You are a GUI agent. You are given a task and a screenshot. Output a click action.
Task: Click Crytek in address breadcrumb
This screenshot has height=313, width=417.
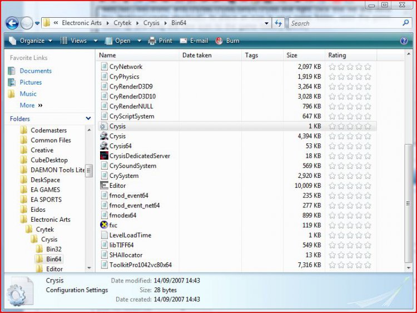122,23
